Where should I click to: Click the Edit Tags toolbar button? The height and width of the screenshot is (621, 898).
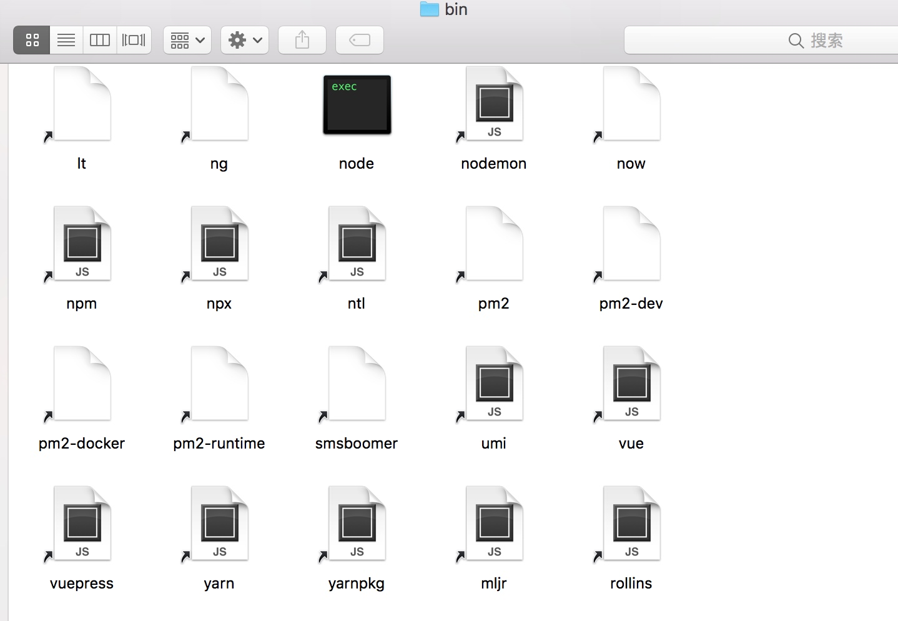click(360, 40)
